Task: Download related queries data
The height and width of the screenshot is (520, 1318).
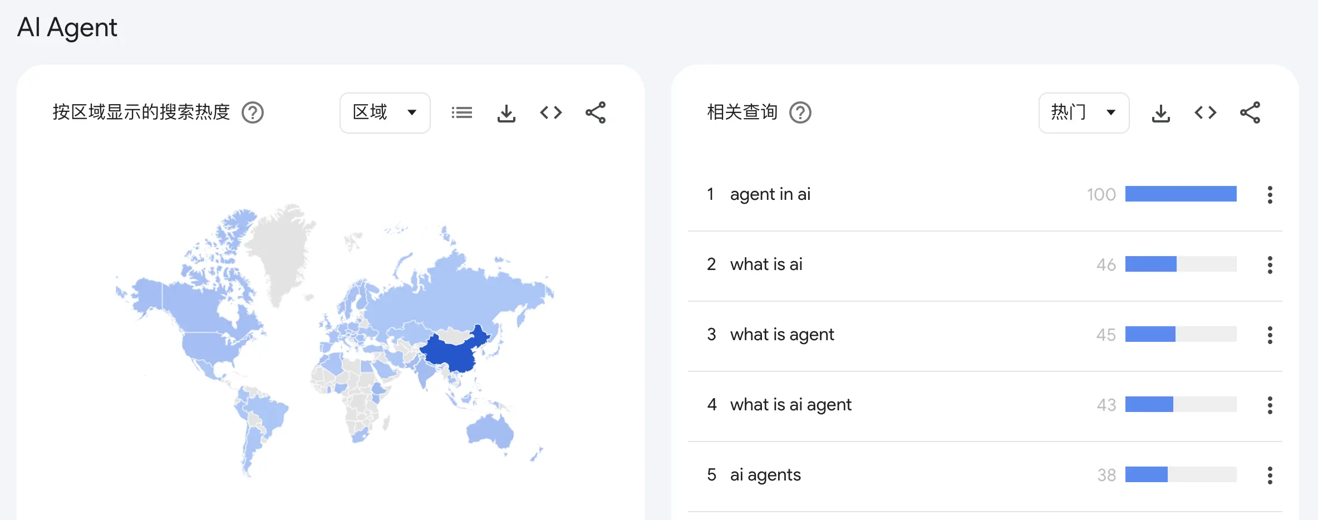Action: coord(1160,113)
